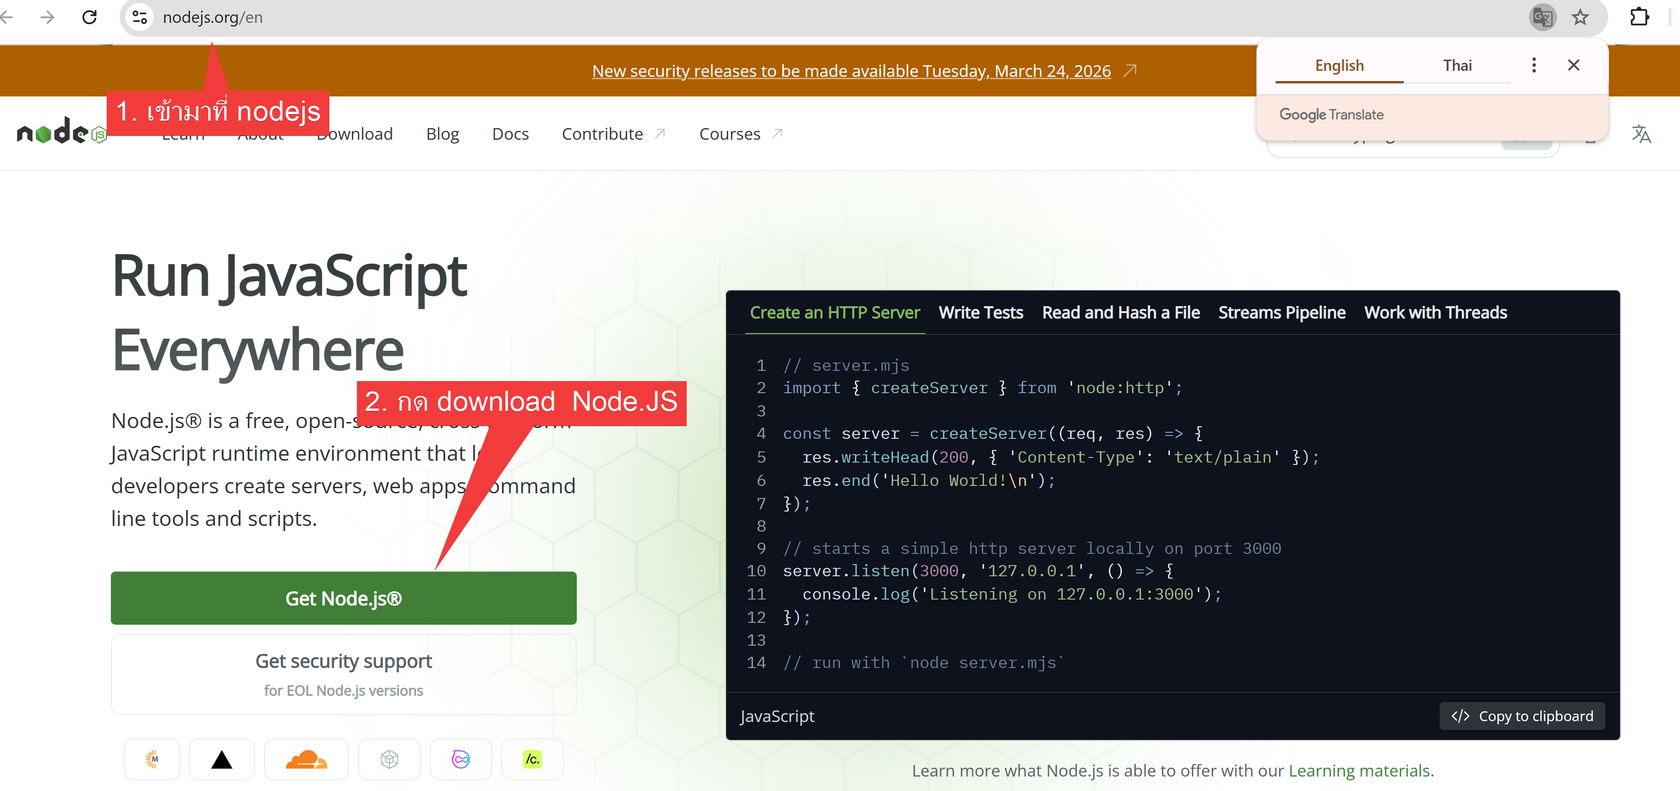Open translate options three-dot menu

[1534, 65]
